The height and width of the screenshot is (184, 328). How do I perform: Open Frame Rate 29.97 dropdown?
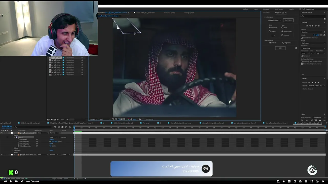(x=305, y=53)
